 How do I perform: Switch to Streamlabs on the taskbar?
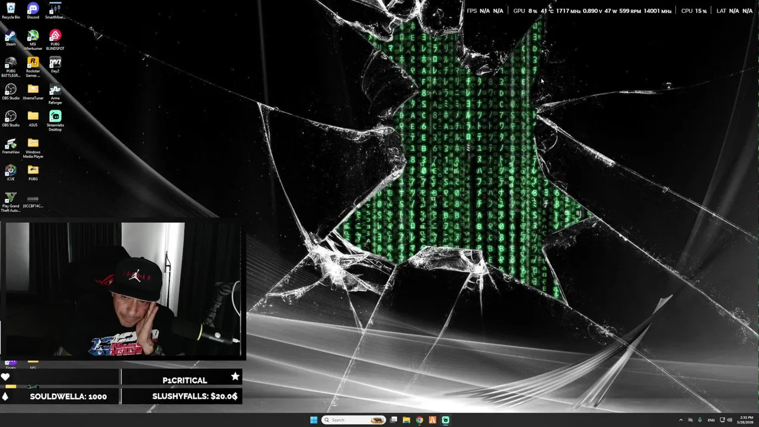[445, 420]
